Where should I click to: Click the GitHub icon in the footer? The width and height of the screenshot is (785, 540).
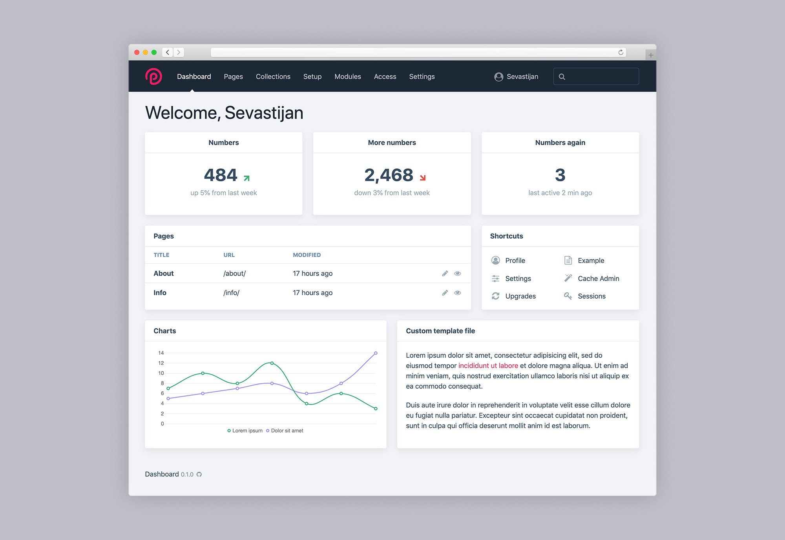(x=199, y=474)
